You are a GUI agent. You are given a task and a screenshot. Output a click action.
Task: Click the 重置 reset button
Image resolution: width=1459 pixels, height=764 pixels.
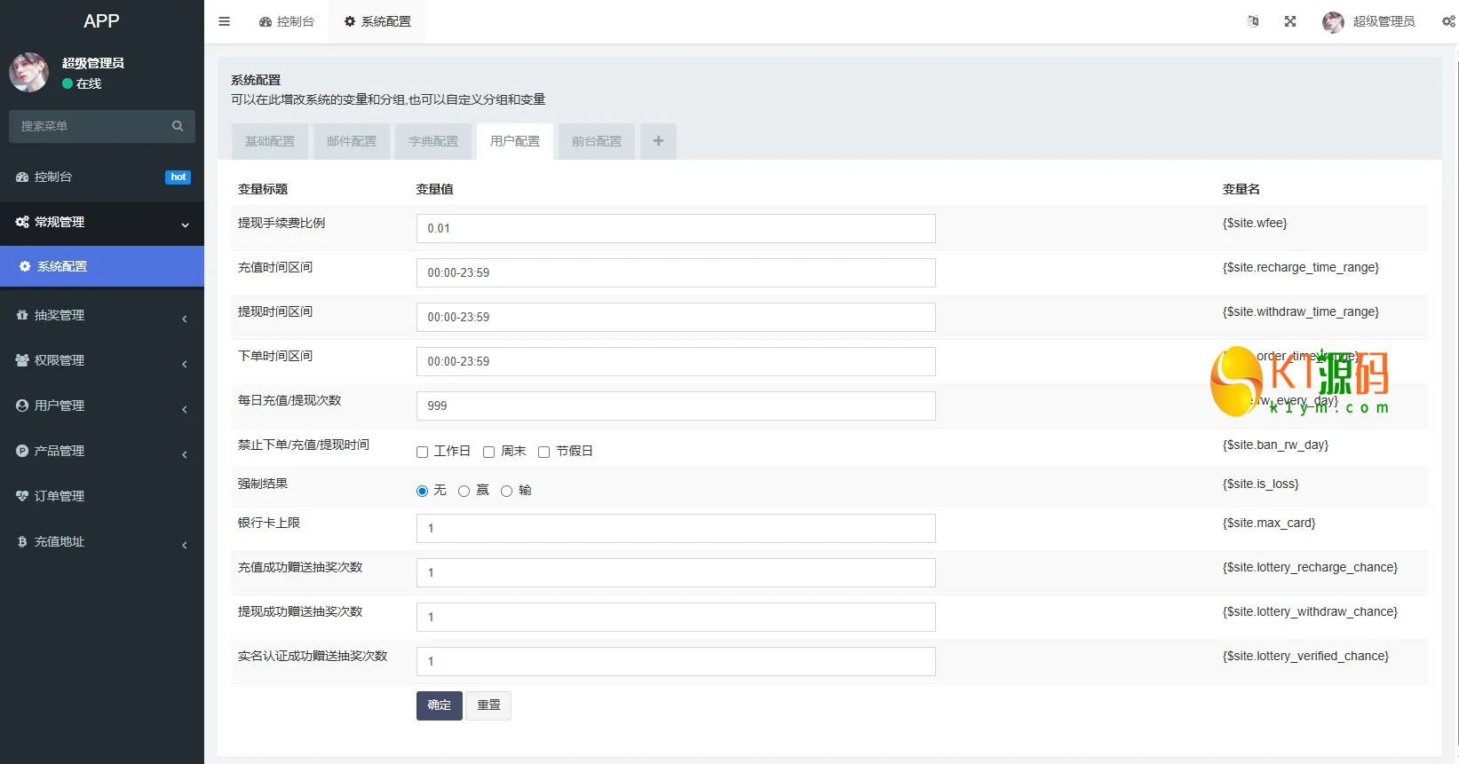[488, 705]
